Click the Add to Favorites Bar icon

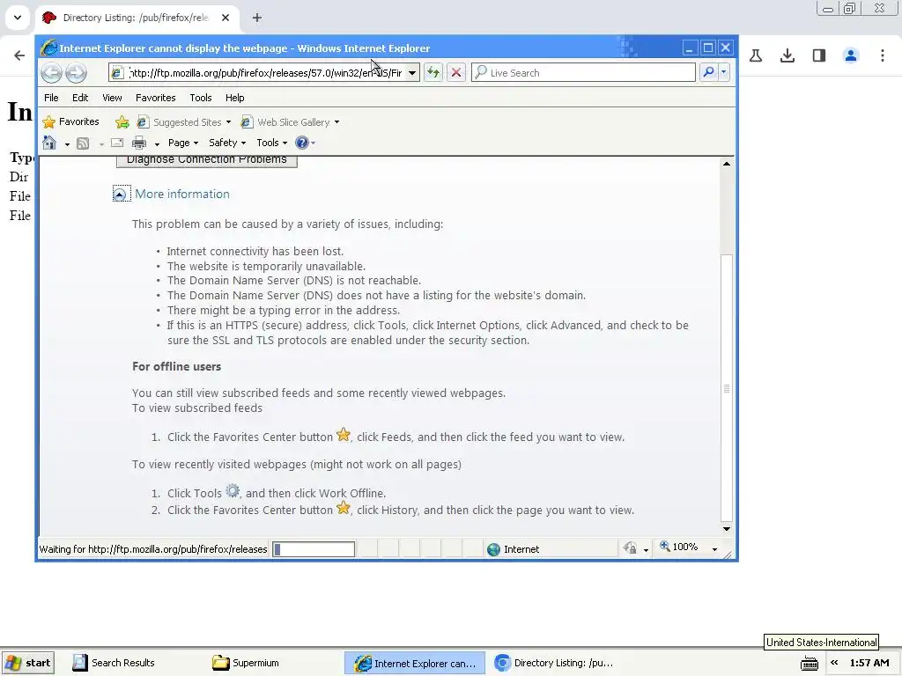coord(122,121)
